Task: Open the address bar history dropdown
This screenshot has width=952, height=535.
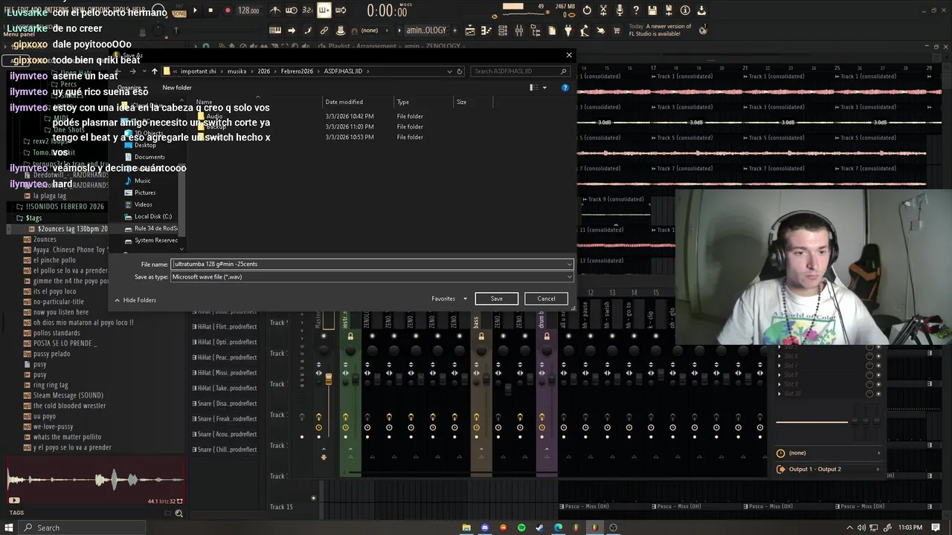Action: point(449,71)
